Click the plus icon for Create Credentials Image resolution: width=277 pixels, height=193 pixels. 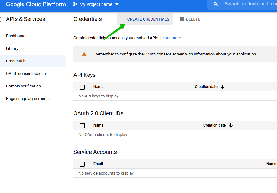click(123, 19)
